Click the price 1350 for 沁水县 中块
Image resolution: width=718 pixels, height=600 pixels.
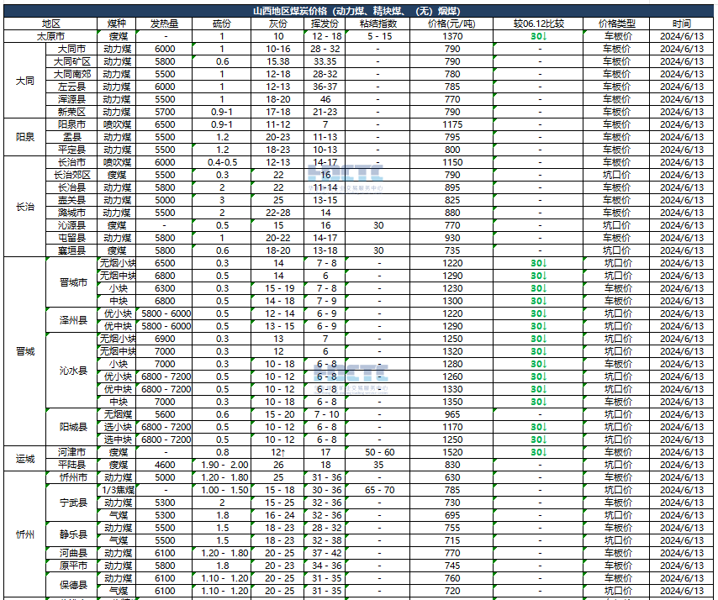pos(452,402)
